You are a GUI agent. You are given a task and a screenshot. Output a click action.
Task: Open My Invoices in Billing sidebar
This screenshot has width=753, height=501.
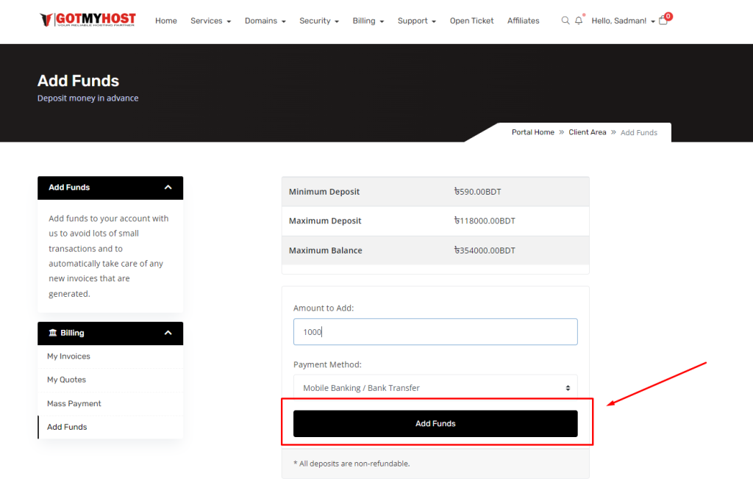tap(68, 356)
